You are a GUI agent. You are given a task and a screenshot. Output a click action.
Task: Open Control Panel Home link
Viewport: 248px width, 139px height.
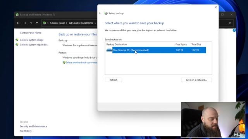[x=31, y=33]
